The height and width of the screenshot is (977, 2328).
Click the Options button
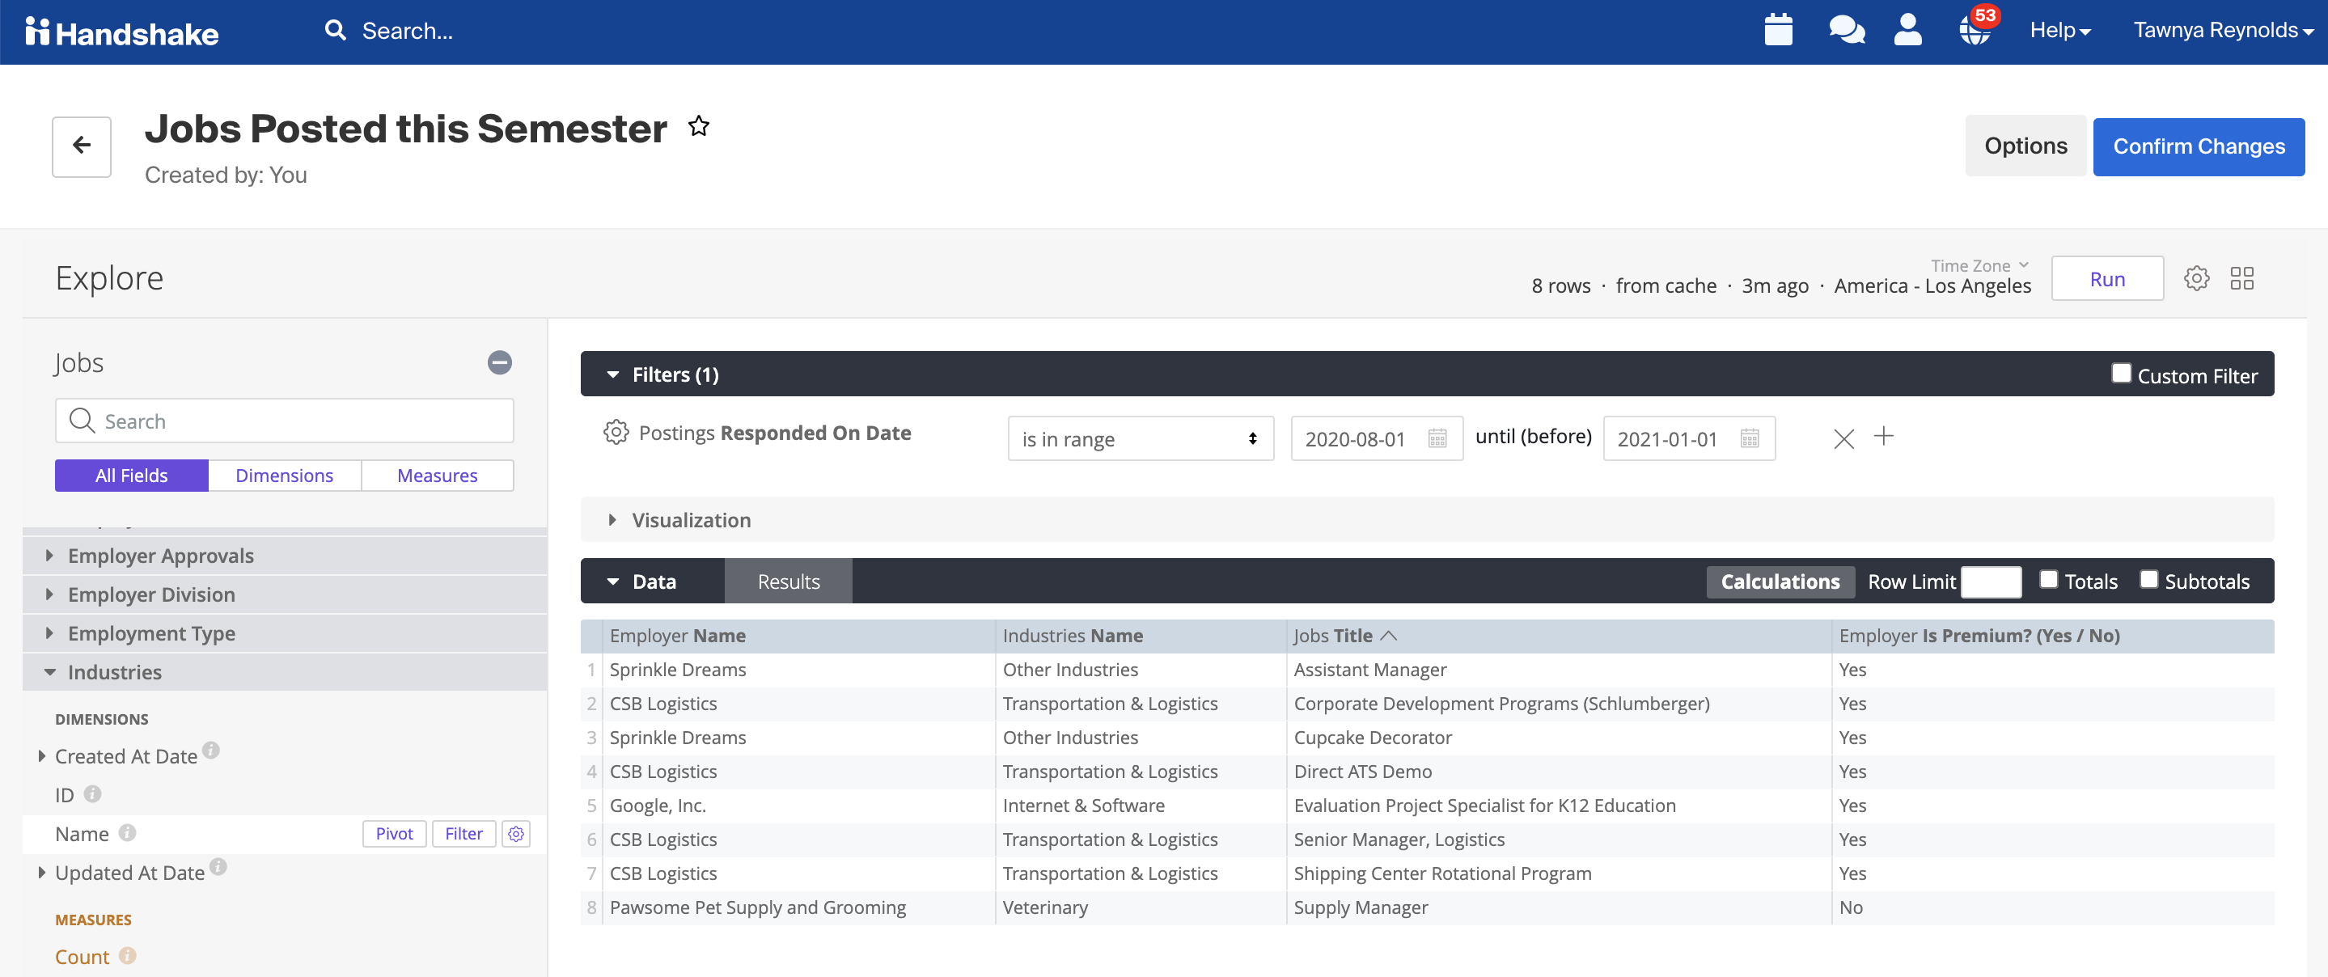2025,146
